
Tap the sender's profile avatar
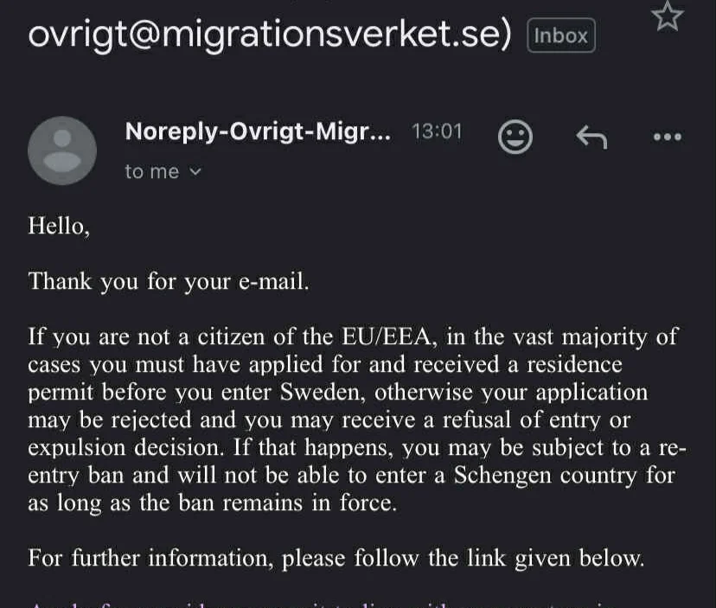pos(61,150)
